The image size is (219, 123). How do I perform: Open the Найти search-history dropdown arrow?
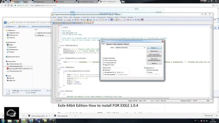[144, 48]
